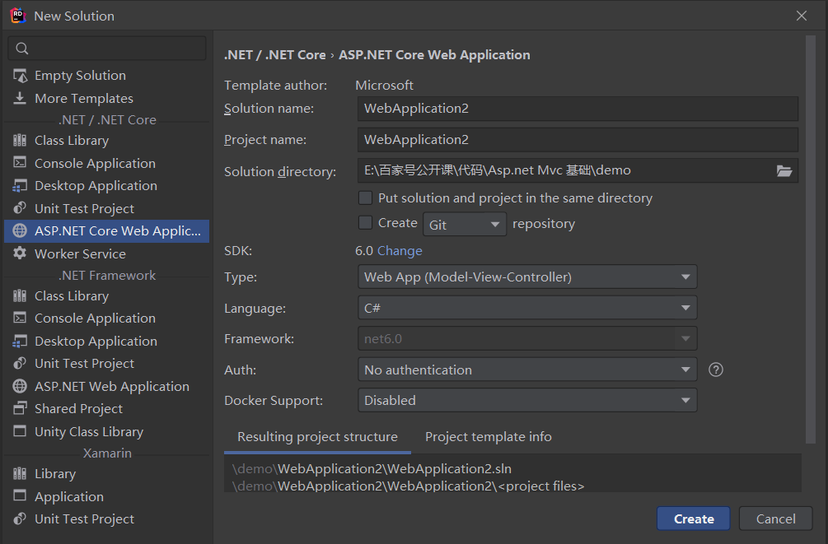Image resolution: width=828 pixels, height=544 pixels.
Task: Switch to Resulting project structure tab
Action: [317, 437]
